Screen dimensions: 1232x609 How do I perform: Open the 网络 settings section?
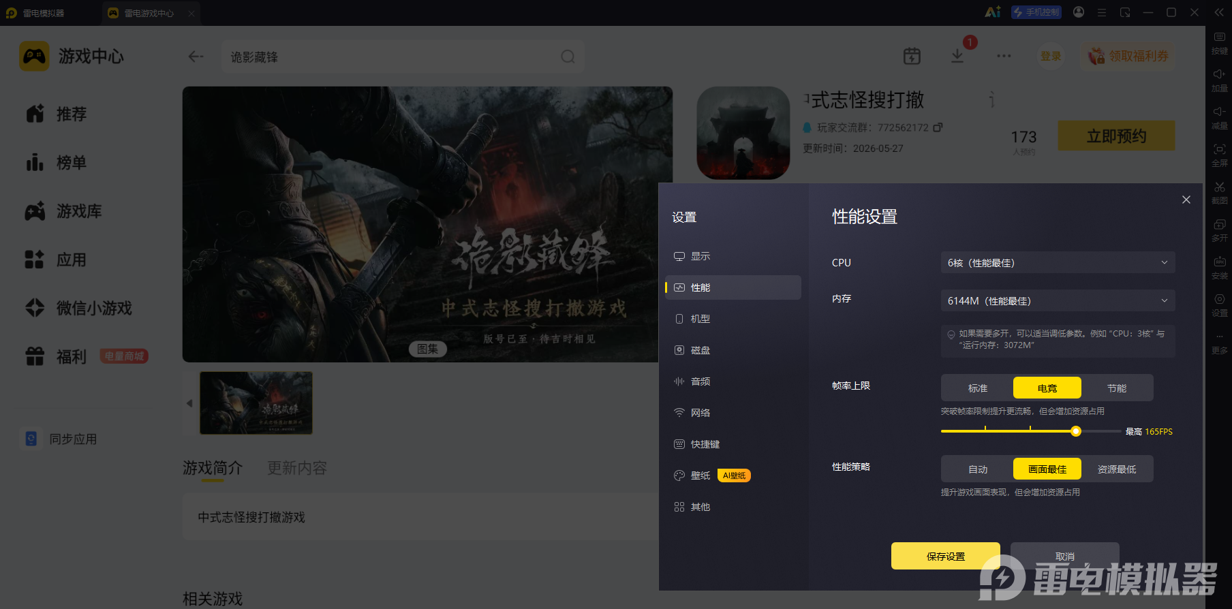pos(733,413)
